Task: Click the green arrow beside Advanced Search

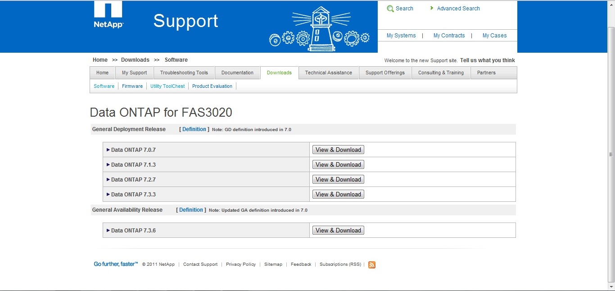Action: [432, 8]
